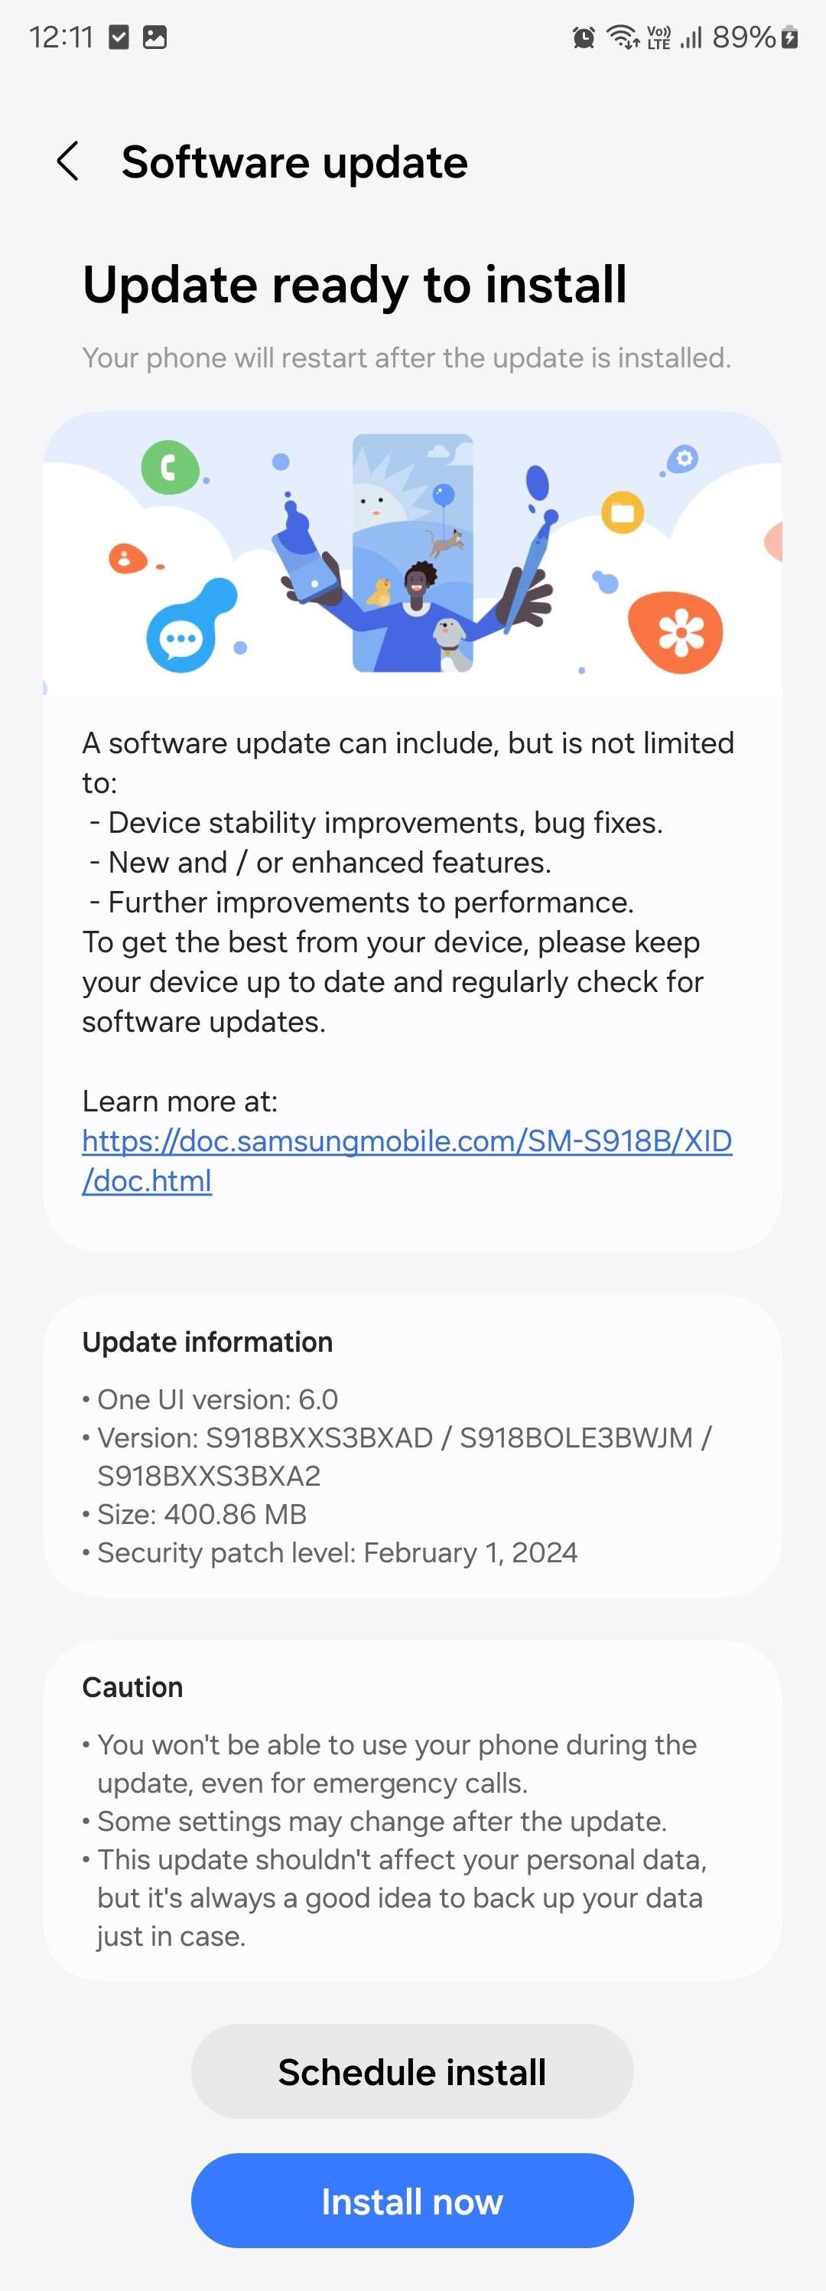The image size is (826, 2291).
Task: Tap the Install now button
Action: point(412,2200)
